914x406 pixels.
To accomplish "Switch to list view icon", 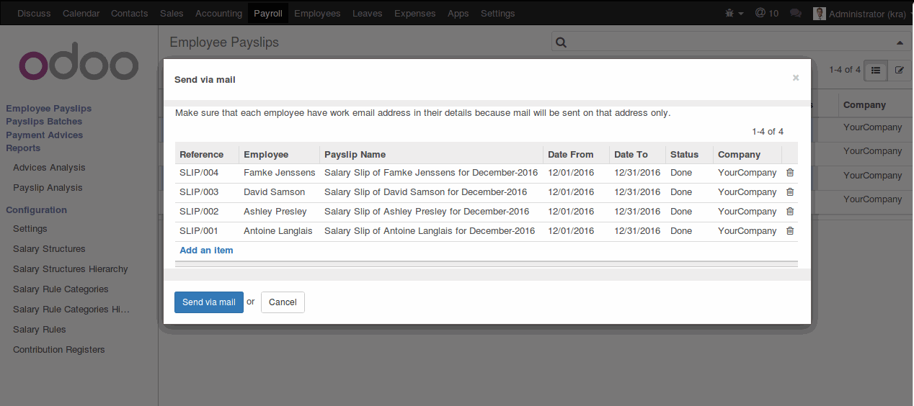I will (x=876, y=70).
